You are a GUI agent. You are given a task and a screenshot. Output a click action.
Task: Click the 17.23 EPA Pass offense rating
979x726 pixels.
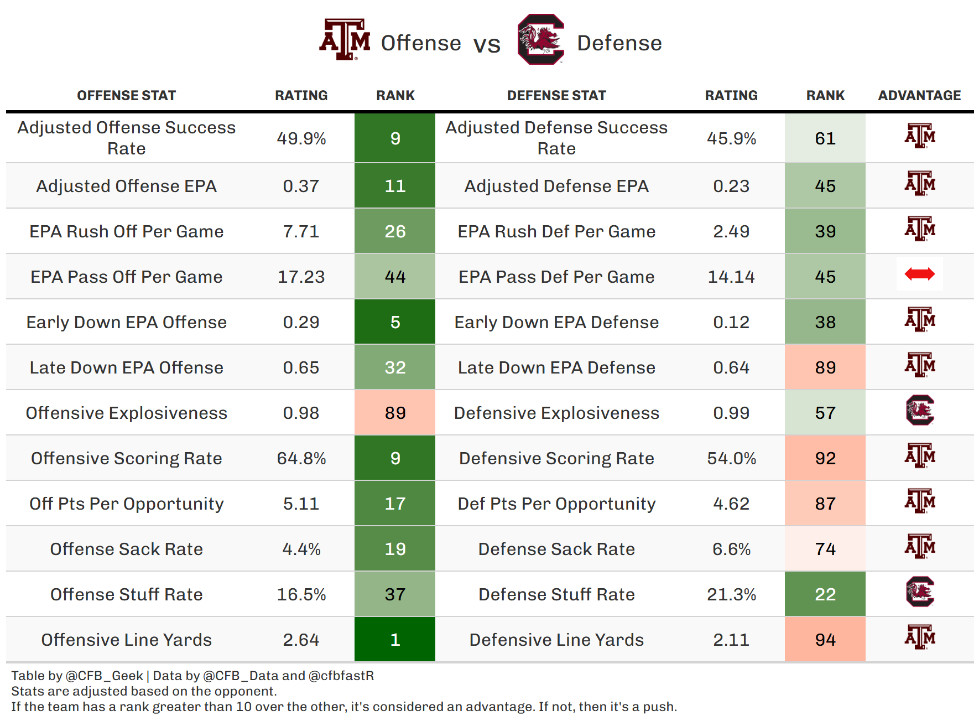click(x=301, y=277)
